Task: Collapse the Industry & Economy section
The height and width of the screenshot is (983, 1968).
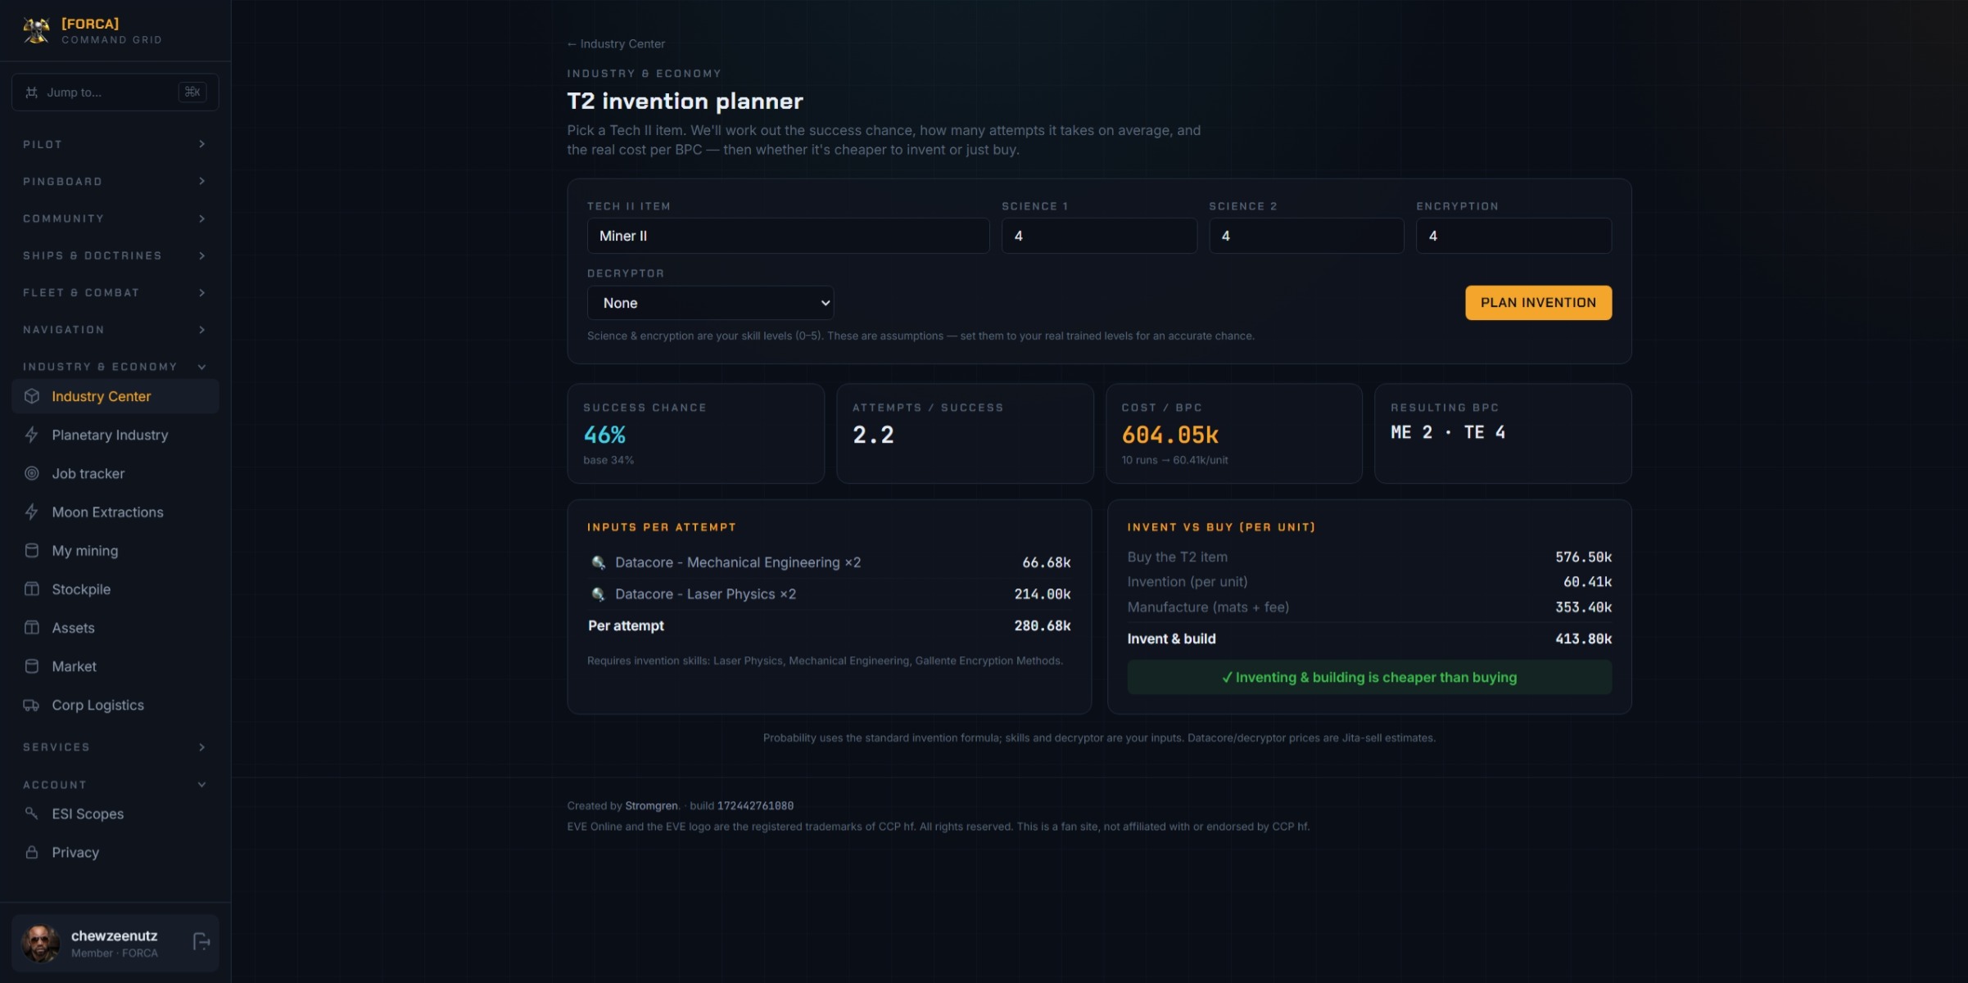Action: tap(115, 367)
